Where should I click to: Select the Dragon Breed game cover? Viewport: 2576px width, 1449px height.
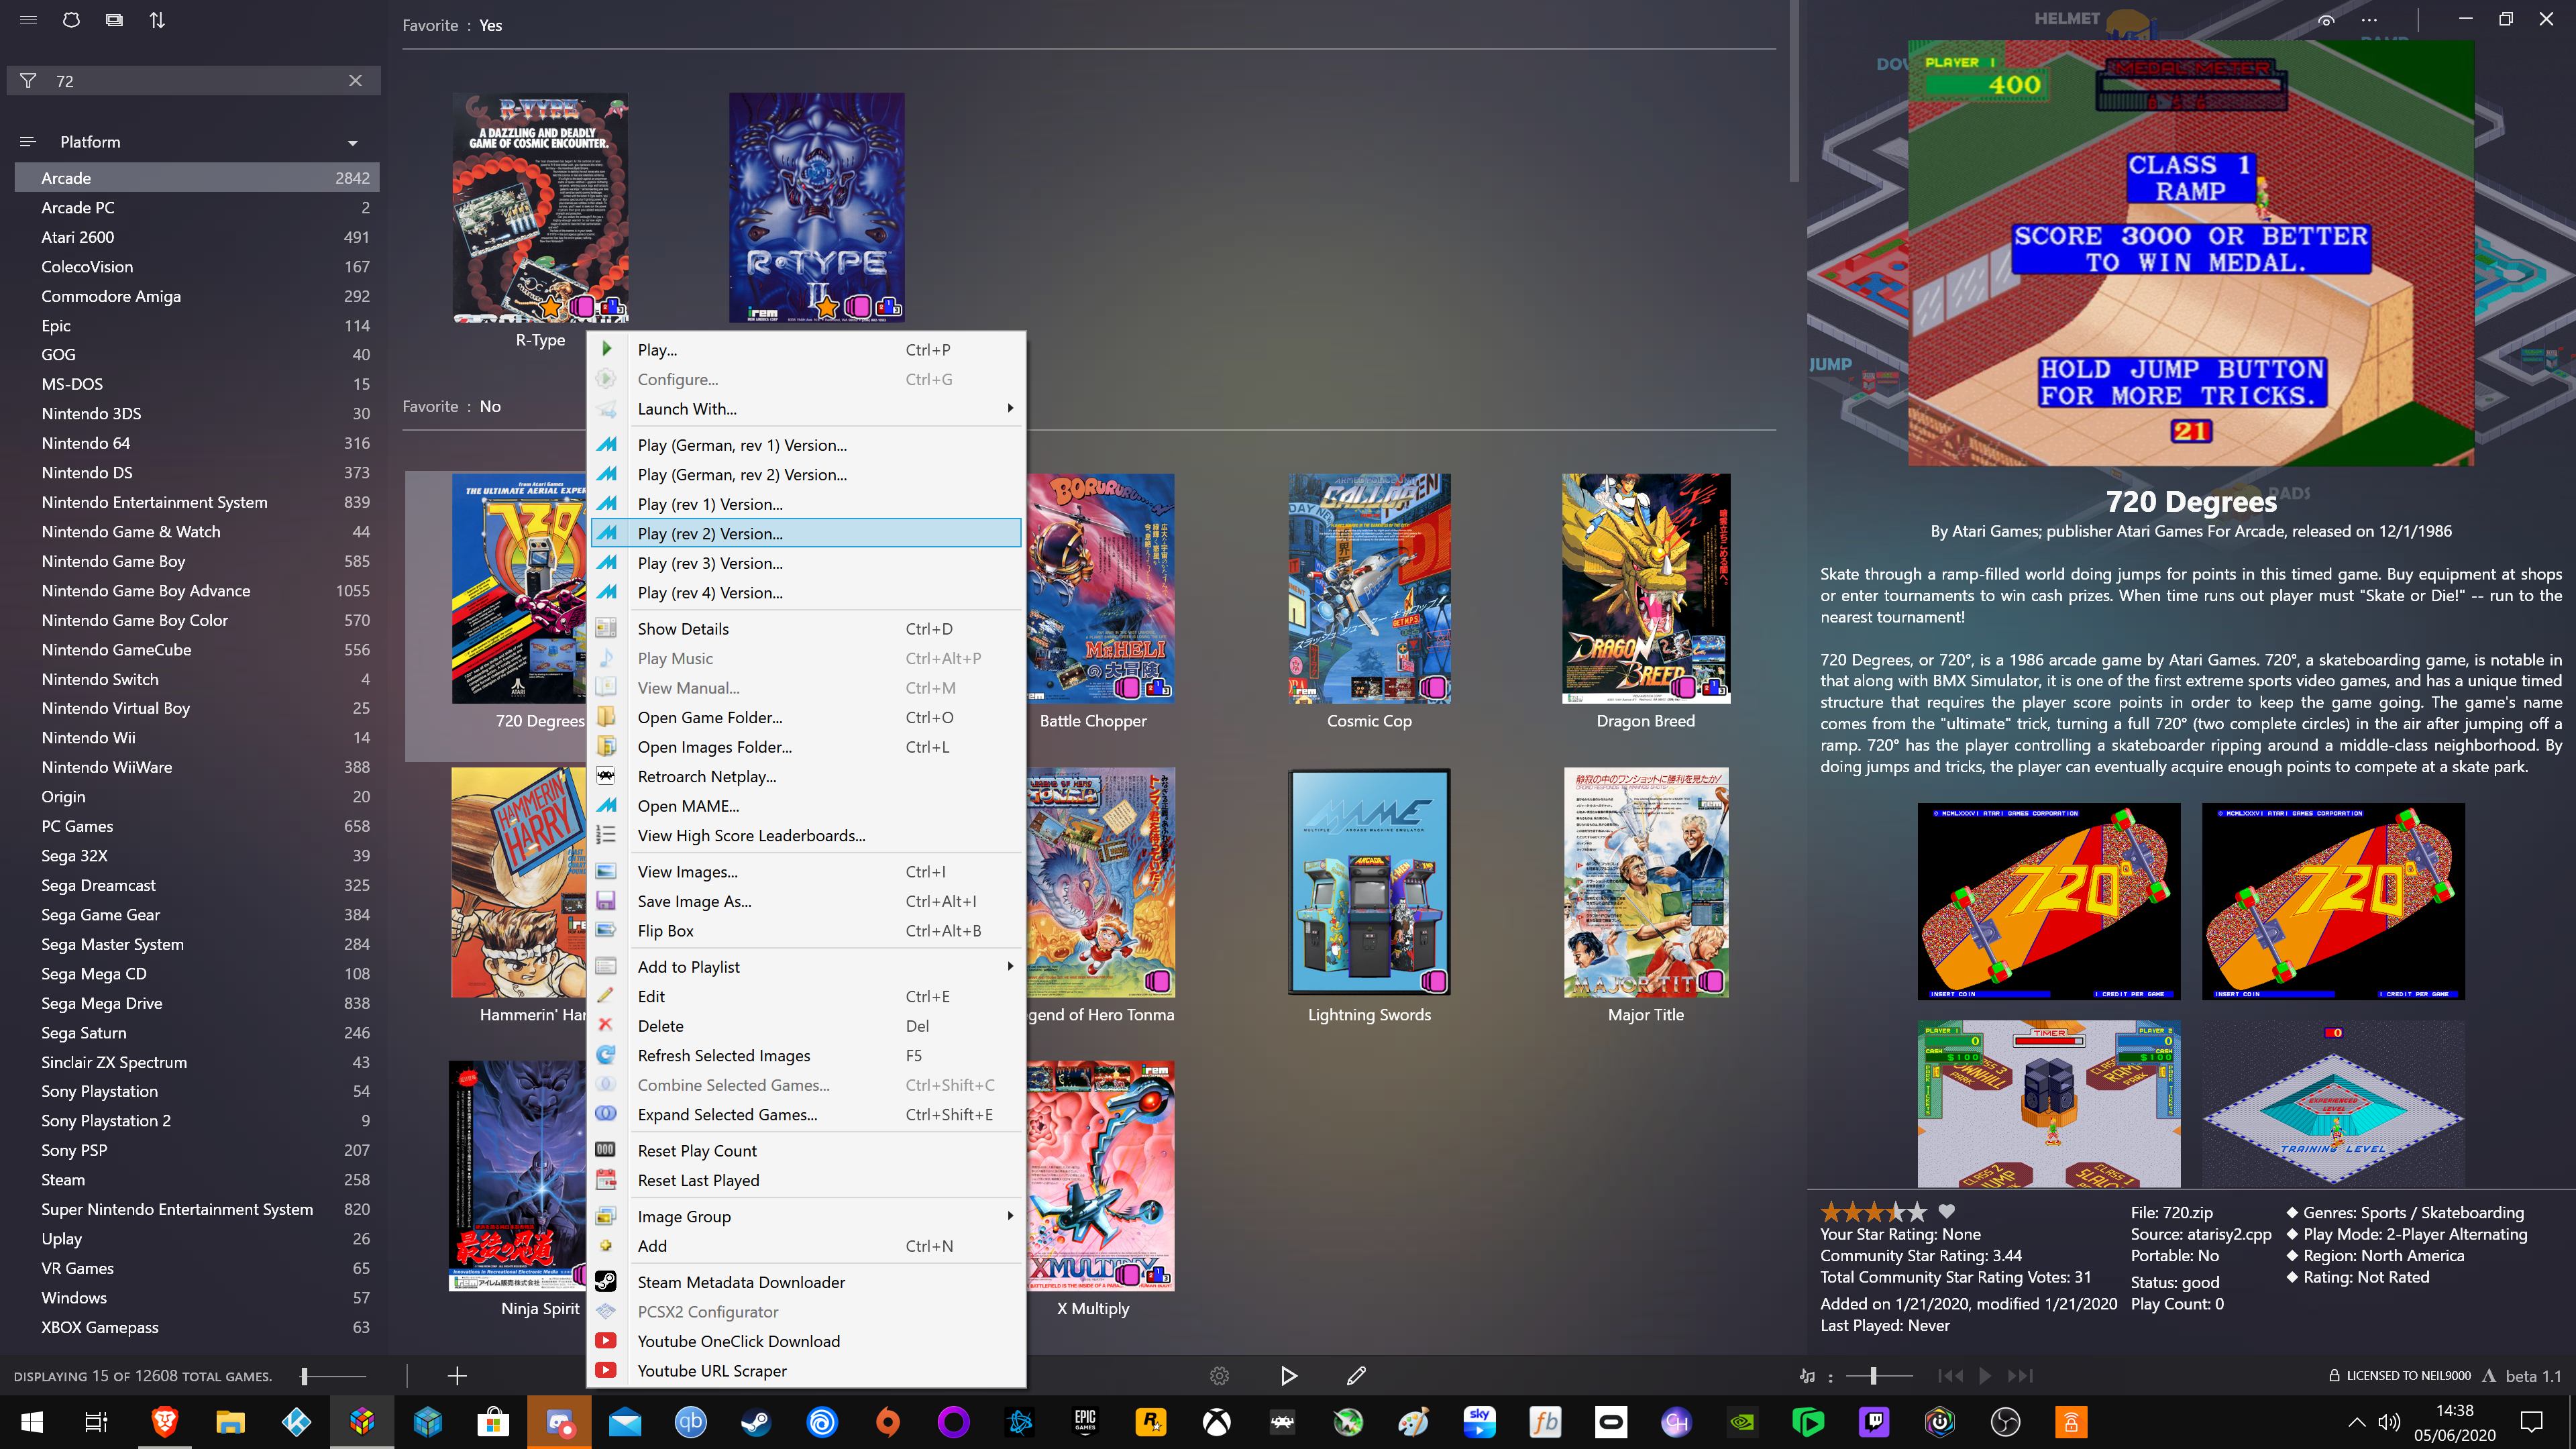point(1646,589)
